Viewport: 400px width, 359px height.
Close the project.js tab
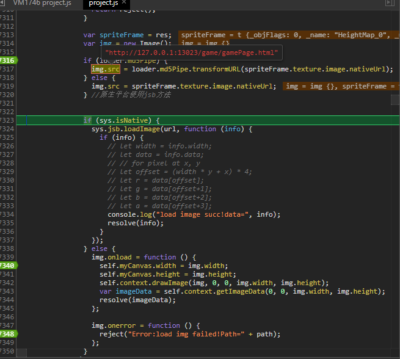point(124,2)
